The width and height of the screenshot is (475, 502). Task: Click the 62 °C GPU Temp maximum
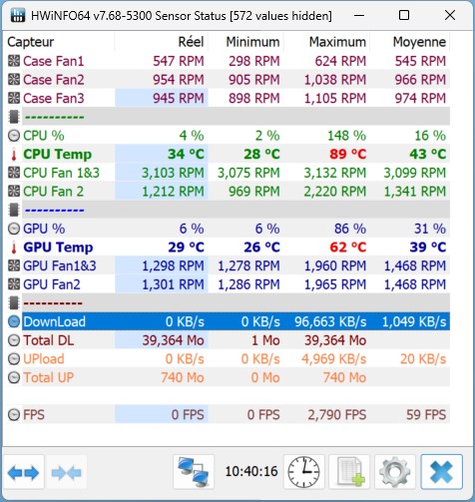(x=347, y=248)
